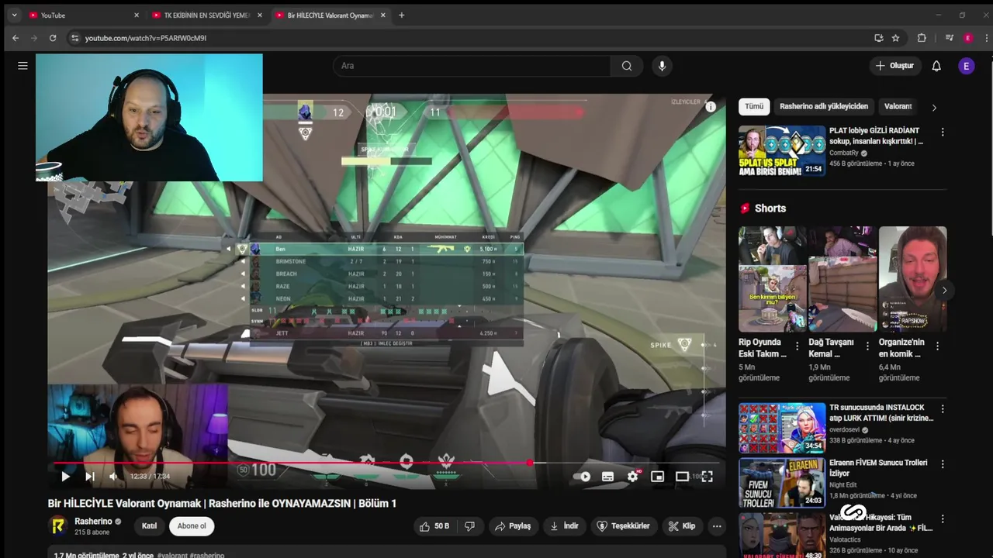Show more filter chips with right arrow
Image resolution: width=993 pixels, height=558 pixels.
click(x=934, y=107)
